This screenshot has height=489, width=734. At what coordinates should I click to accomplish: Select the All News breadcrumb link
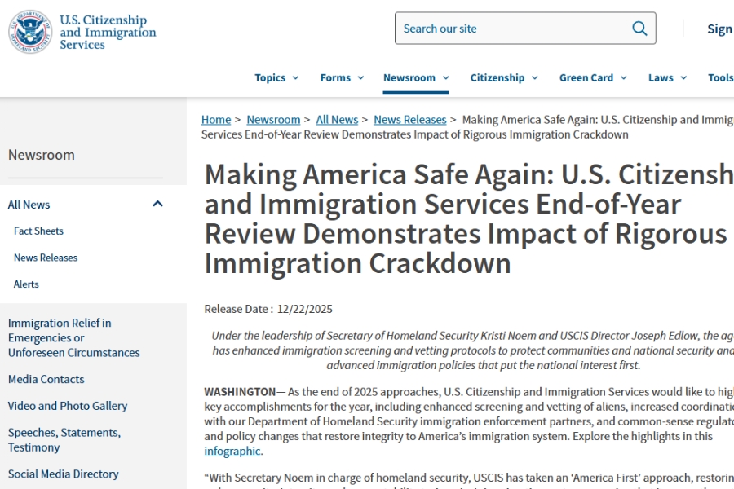(x=337, y=120)
